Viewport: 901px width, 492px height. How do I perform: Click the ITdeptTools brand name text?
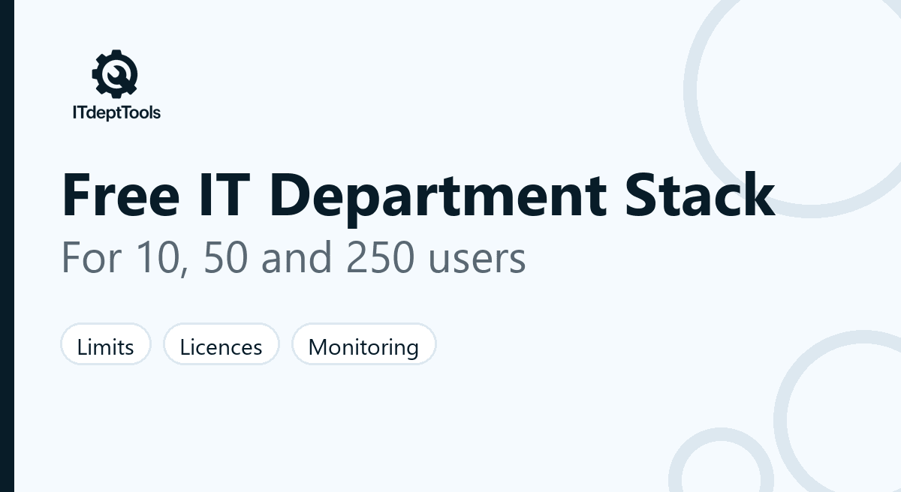116,113
